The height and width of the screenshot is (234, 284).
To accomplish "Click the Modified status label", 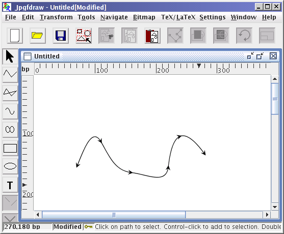I will coord(67,226).
